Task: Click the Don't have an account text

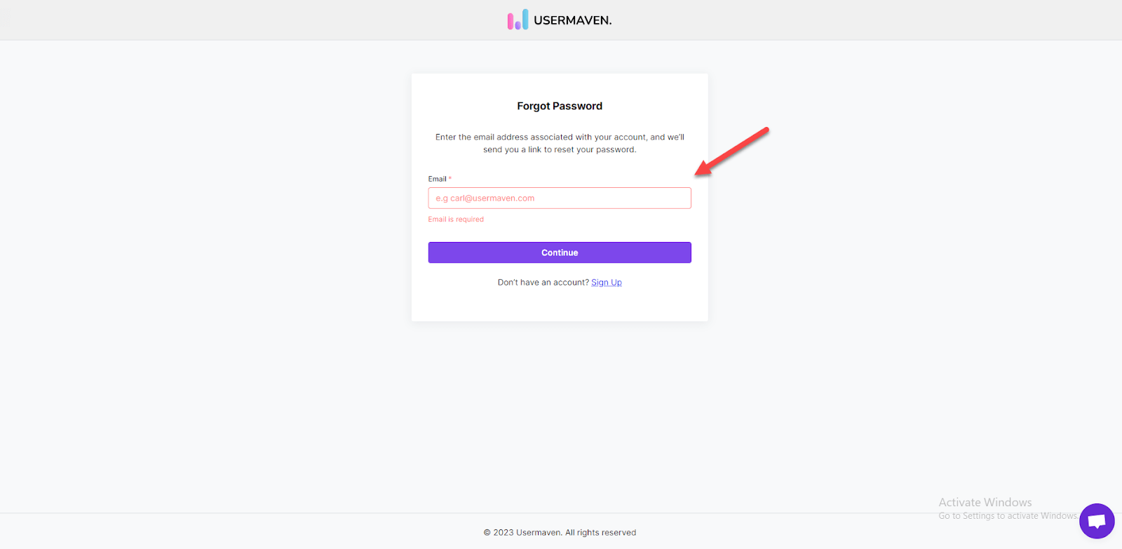Action: click(542, 282)
